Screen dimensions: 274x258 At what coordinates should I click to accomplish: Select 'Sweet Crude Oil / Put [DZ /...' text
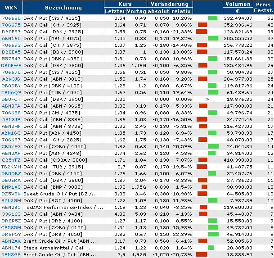[60, 194]
